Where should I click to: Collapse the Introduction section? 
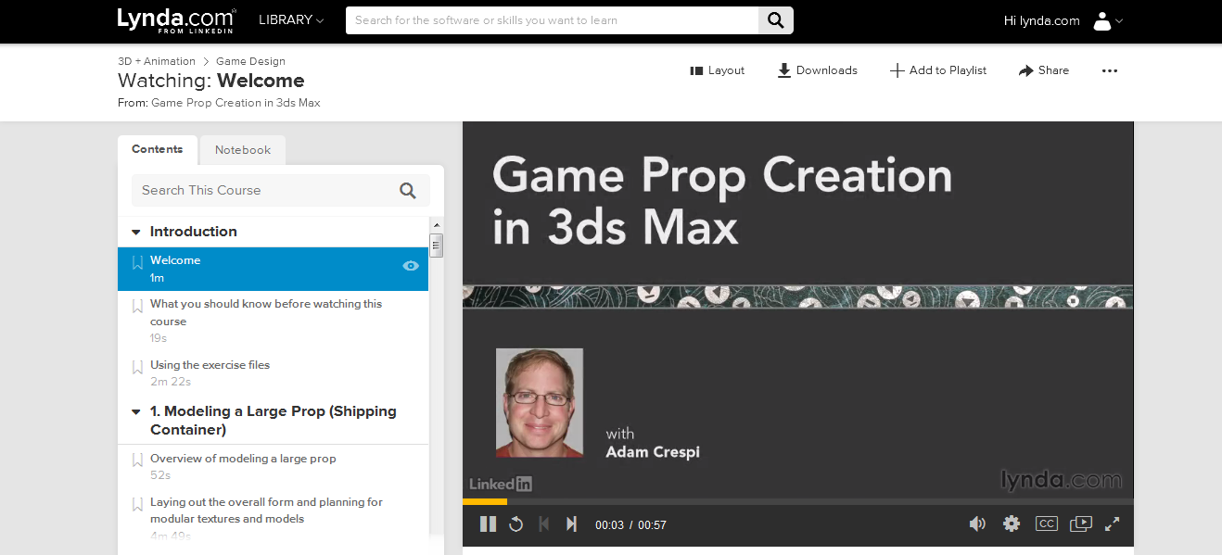click(136, 232)
